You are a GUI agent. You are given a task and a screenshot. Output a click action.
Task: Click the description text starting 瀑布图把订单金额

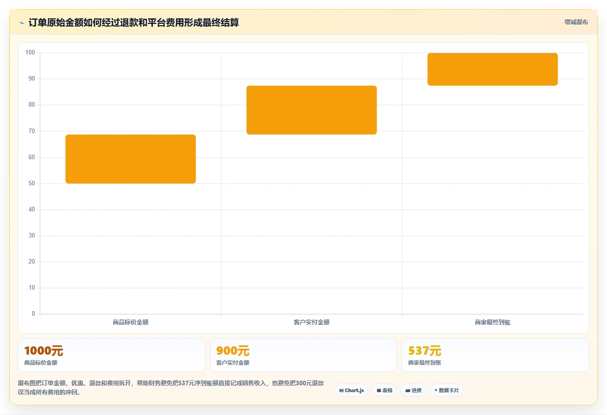coord(171,388)
